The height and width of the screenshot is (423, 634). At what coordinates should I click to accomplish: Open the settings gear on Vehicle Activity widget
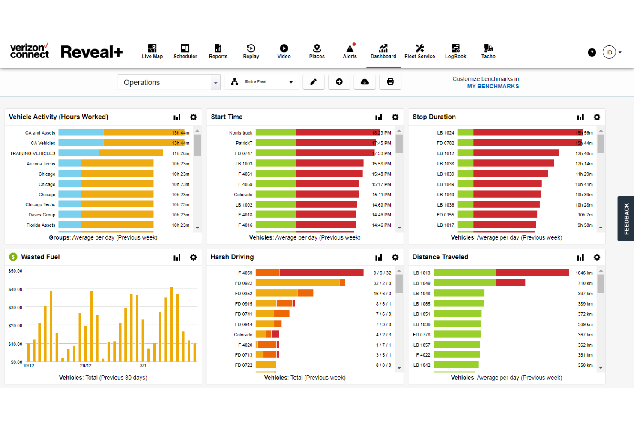tap(194, 117)
